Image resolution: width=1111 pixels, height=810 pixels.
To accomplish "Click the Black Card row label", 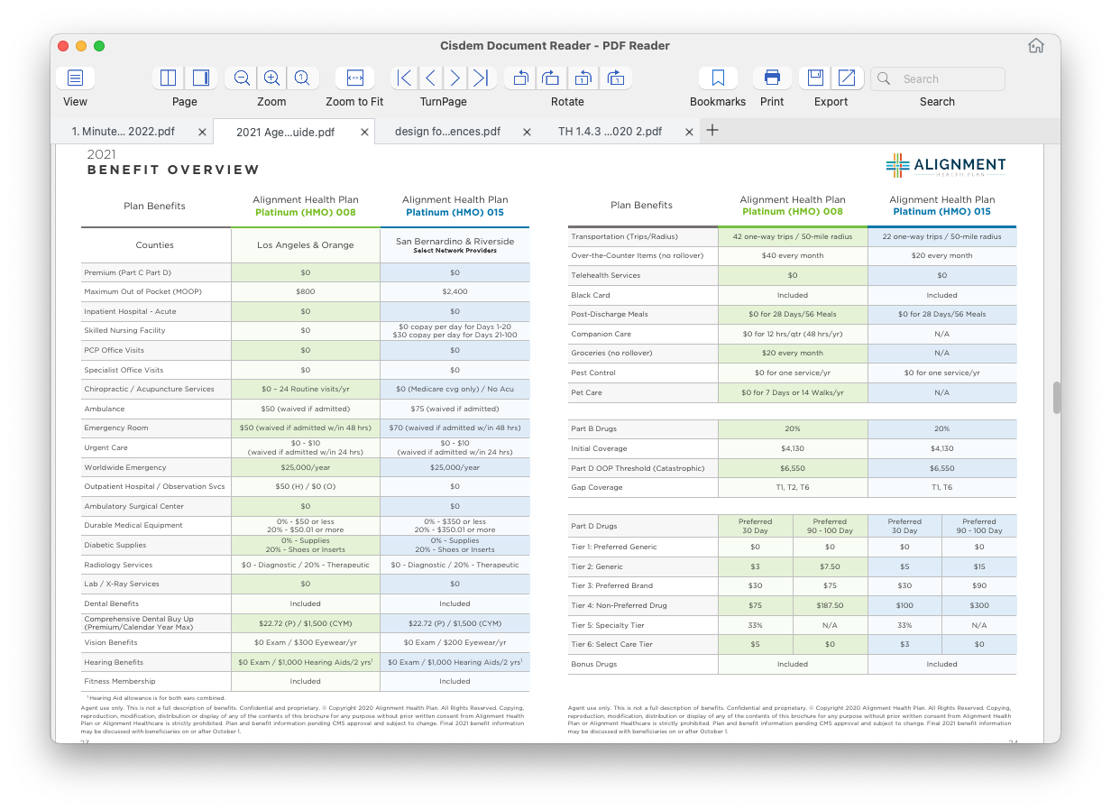I will pos(591,295).
